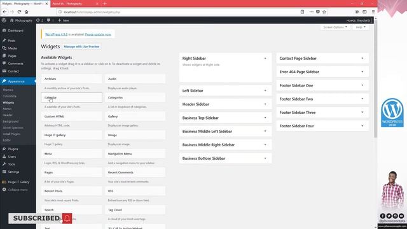Open Screen Options dropdown
The image size is (407, 229).
click(335, 27)
